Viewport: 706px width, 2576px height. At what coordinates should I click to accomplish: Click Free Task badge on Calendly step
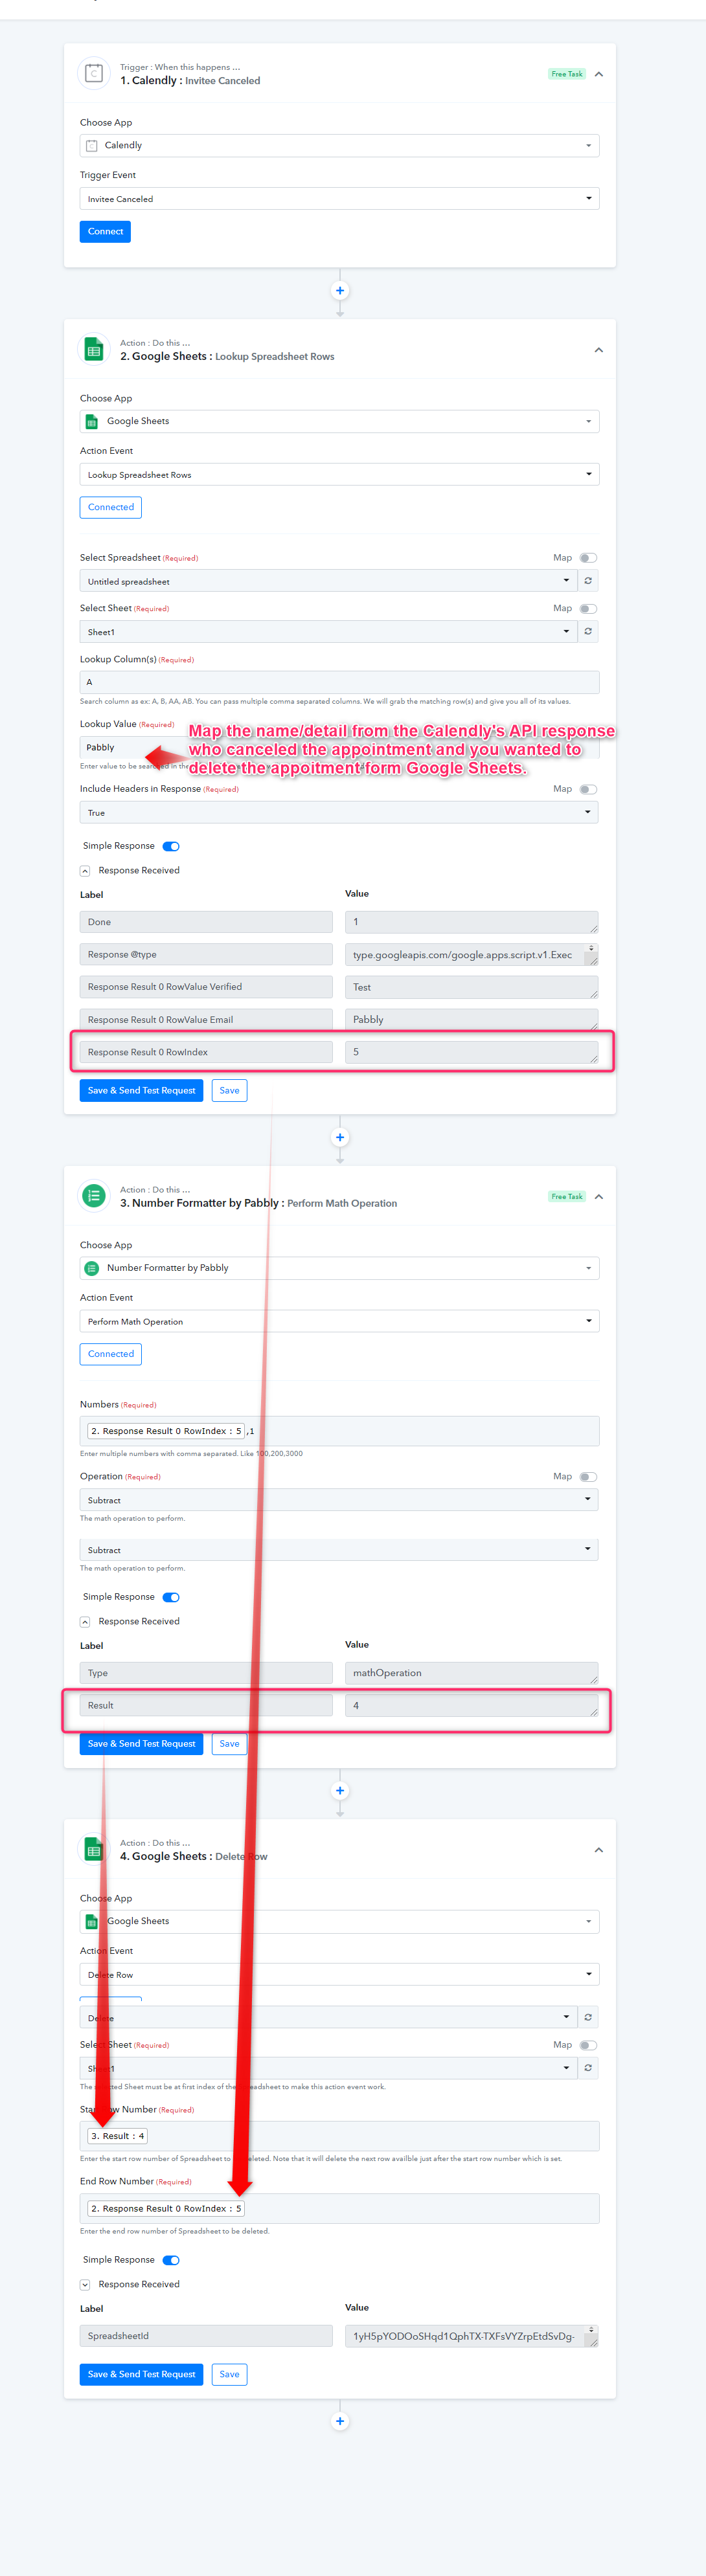567,74
